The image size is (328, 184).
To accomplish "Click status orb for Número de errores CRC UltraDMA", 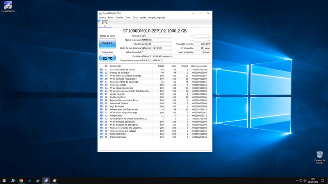I will pos(101,128).
